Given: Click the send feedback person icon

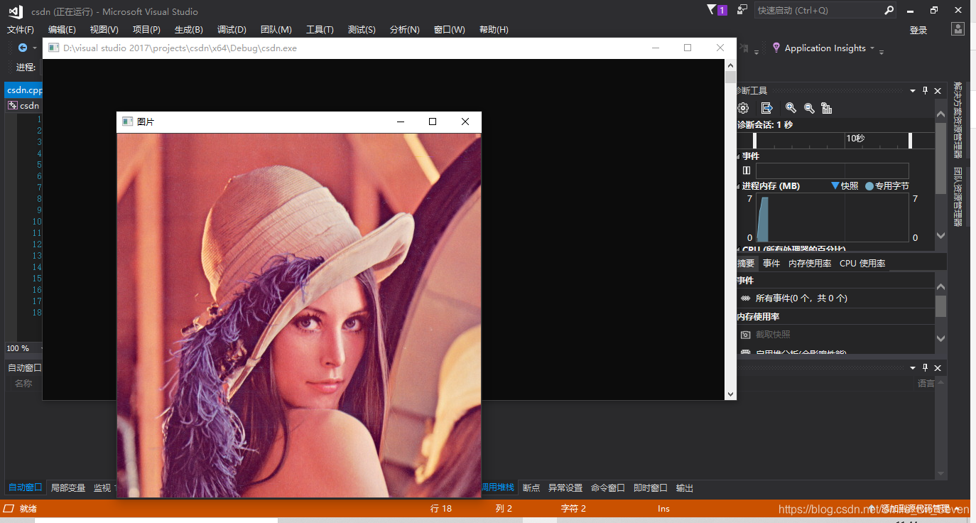Looking at the screenshot, I should [x=742, y=10].
